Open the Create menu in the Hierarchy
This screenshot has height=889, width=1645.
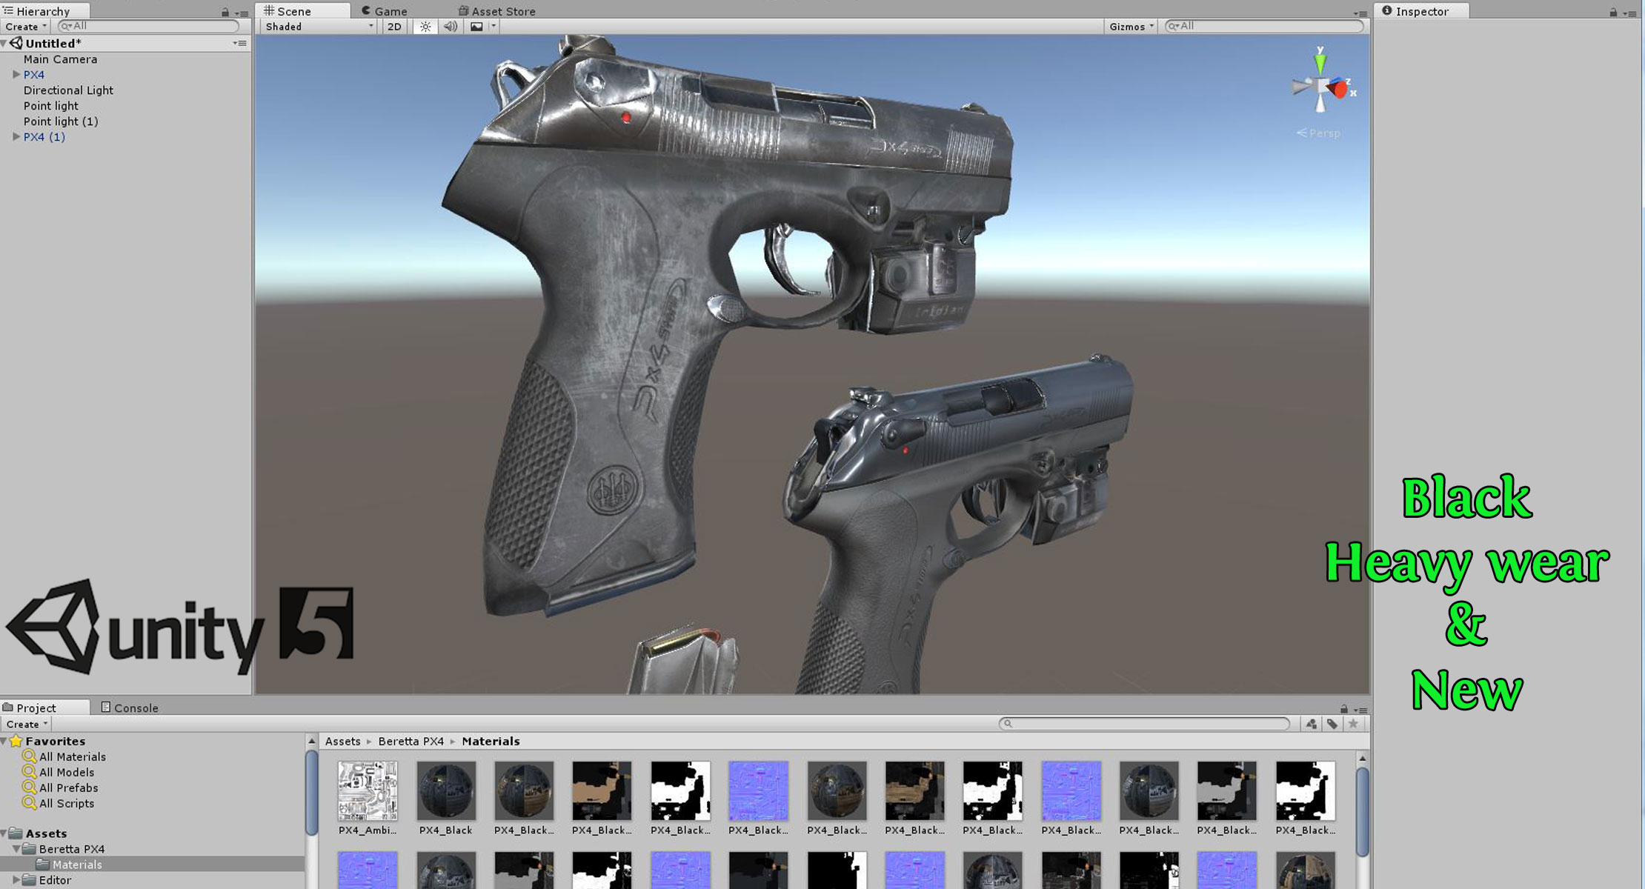[22, 26]
